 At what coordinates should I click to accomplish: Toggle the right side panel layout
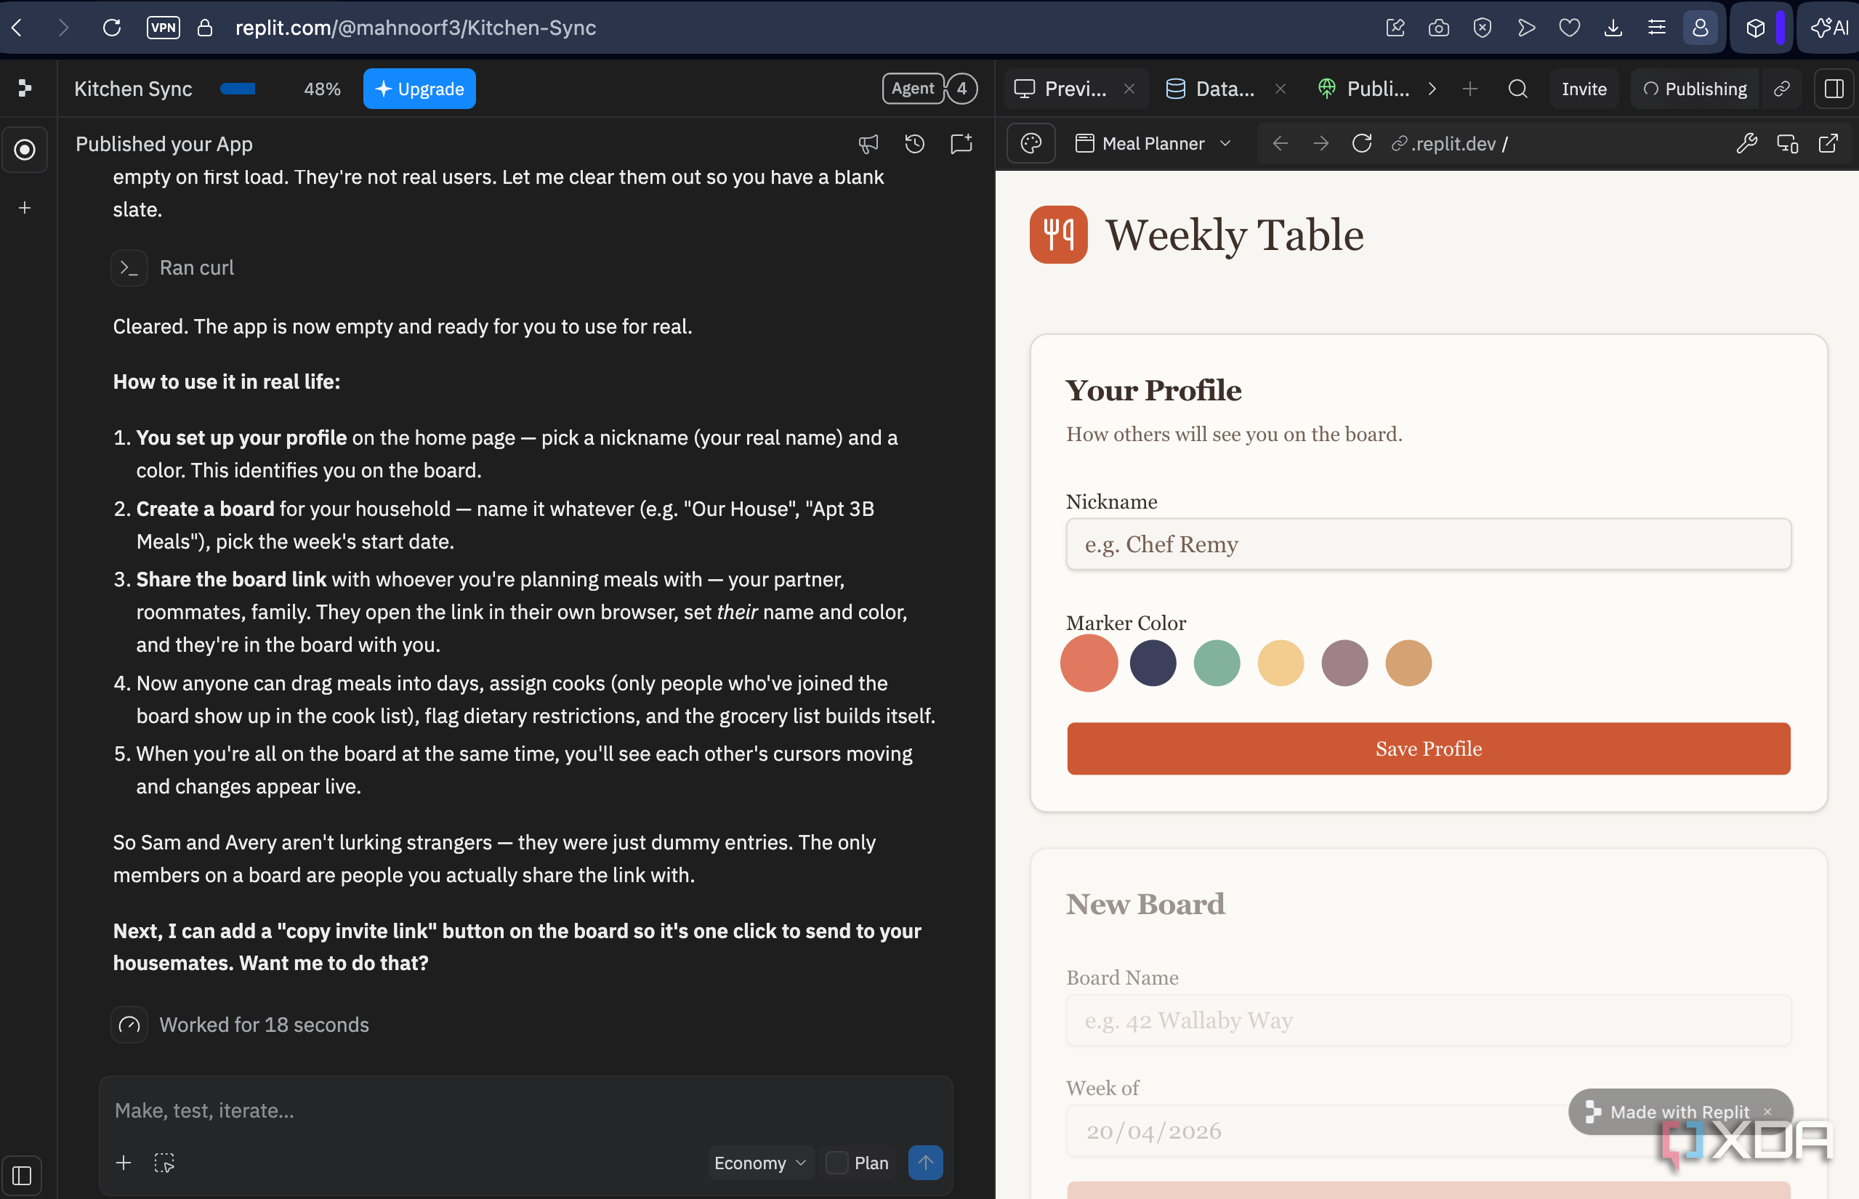pos(1834,89)
